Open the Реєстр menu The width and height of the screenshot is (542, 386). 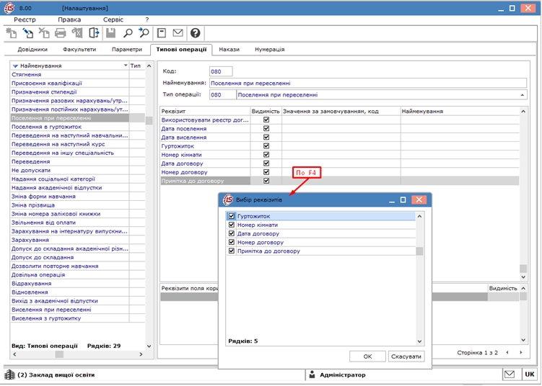25,19
